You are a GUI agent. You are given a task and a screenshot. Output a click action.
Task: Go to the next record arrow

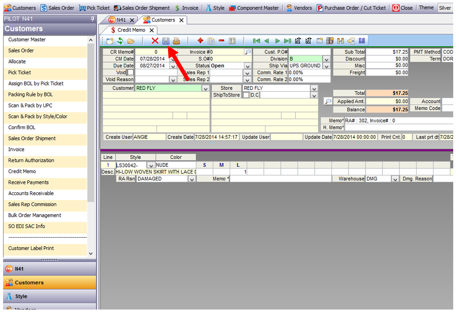pos(277,41)
